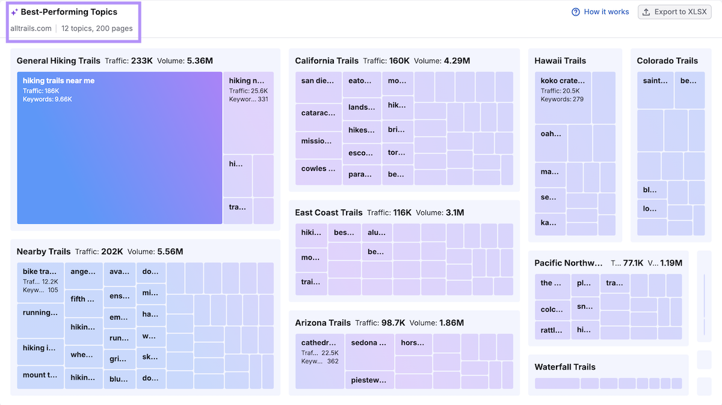Select the 'mount t...' tile in Nearby Trails
722x405 pixels.
tap(40, 377)
